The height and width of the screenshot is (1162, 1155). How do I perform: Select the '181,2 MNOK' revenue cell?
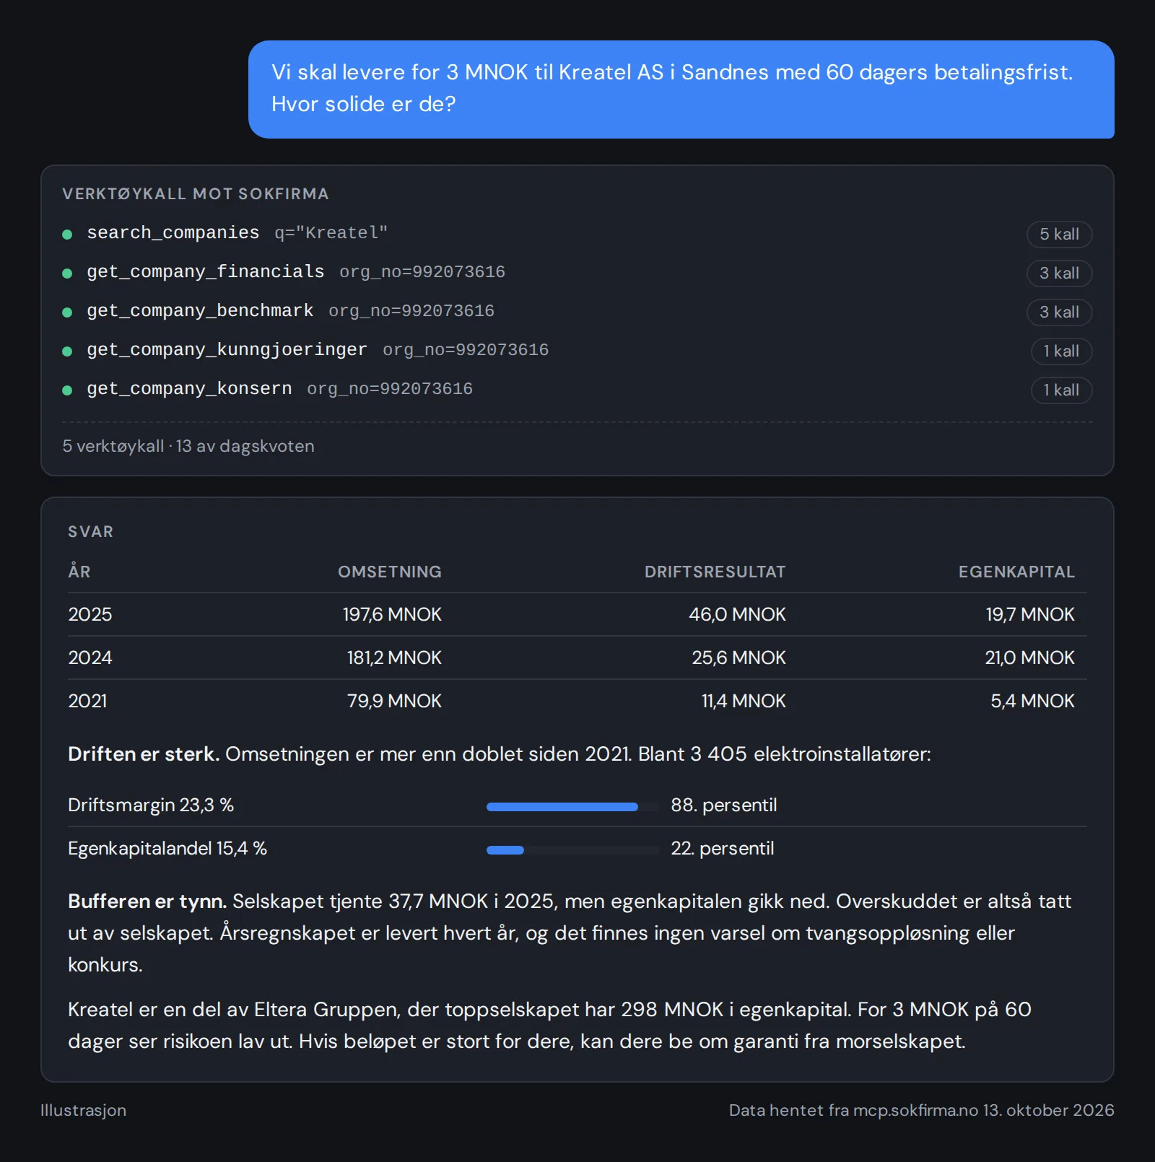point(394,658)
